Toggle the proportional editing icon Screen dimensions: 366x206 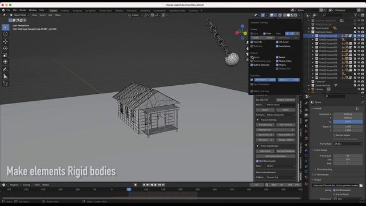164,15
